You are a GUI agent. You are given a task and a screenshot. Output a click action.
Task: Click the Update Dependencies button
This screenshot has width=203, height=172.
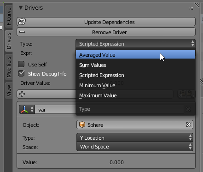(106, 22)
